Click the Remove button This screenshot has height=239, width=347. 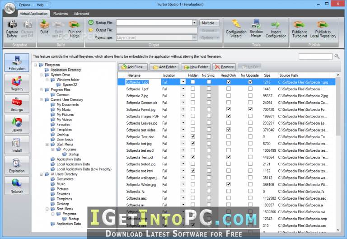[x=224, y=67]
